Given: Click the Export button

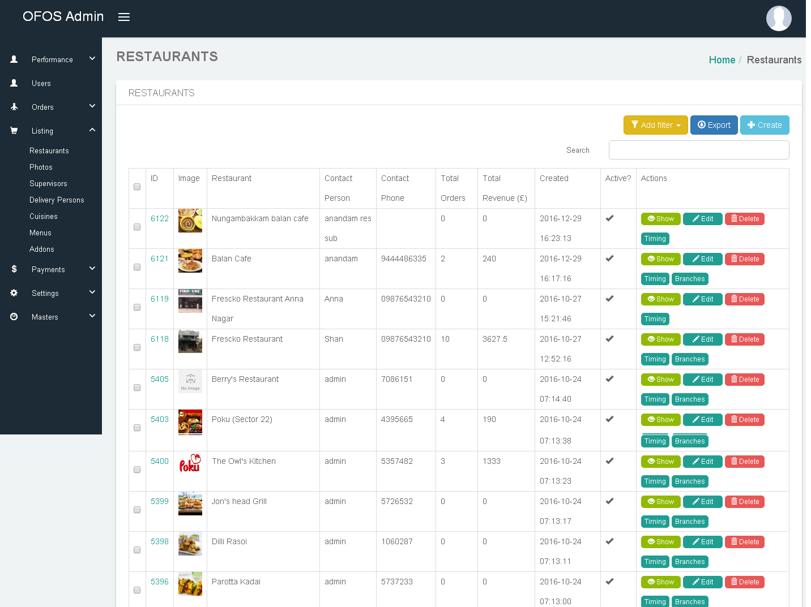Looking at the screenshot, I should coord(714,125).
